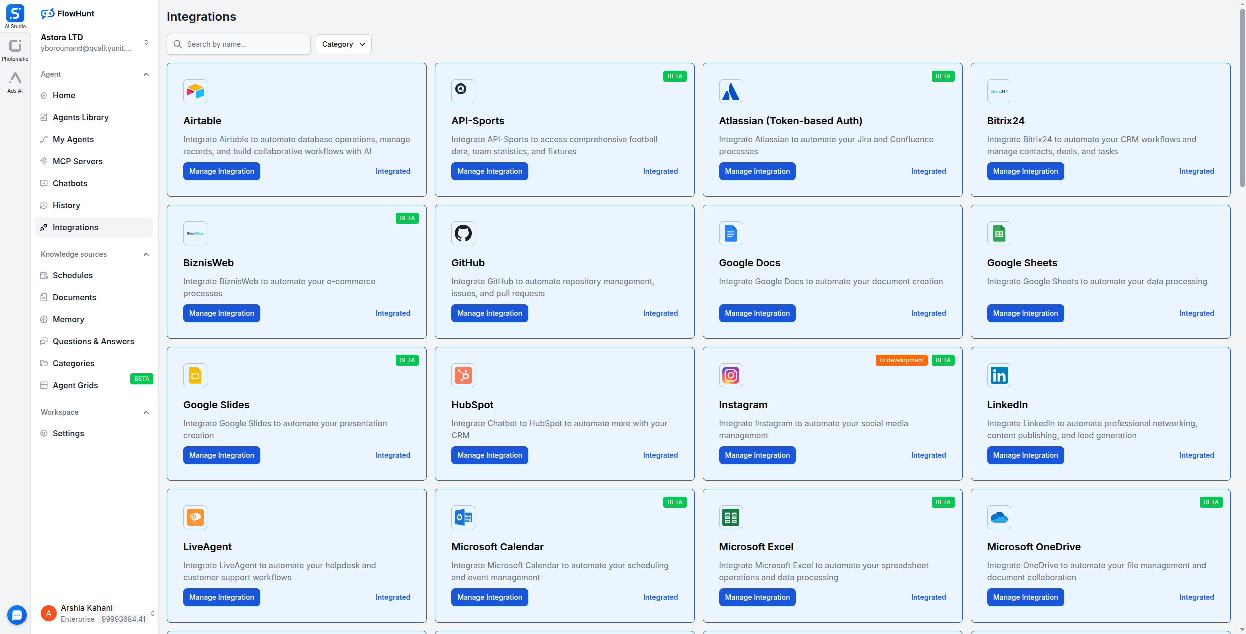Open the Astora LTD workspace switcher
Screen dimensions: 1246x634
(94, 42)
